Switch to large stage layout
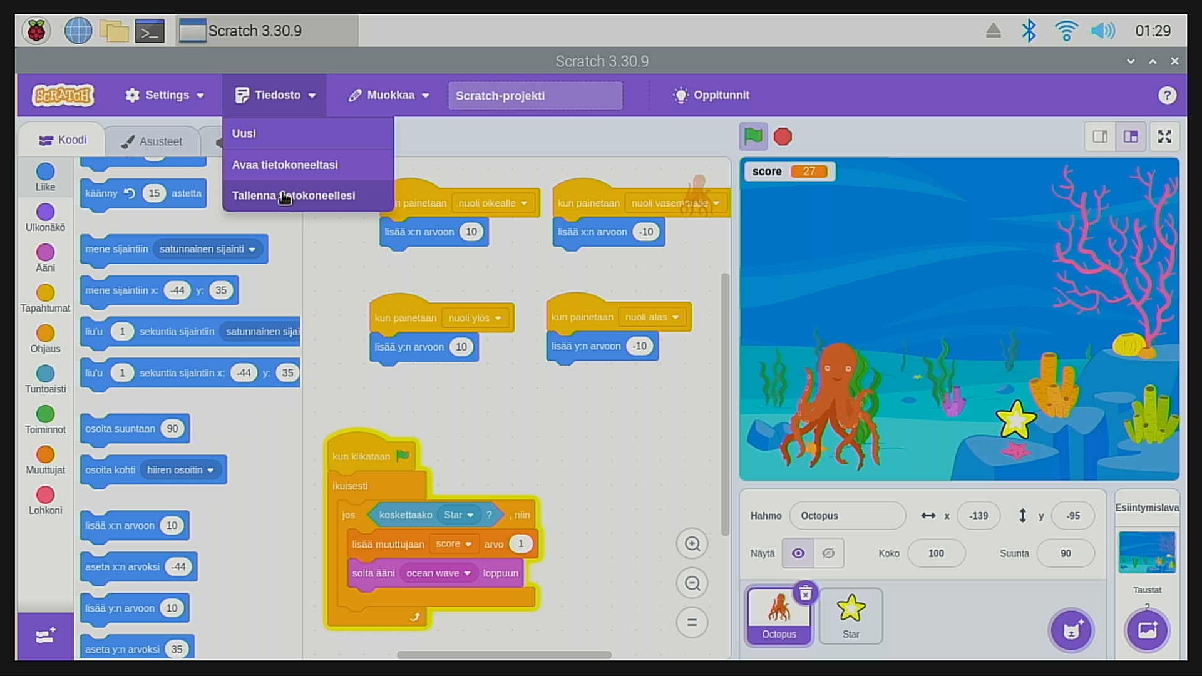Screen dimensions: 1202x676 1131,136
